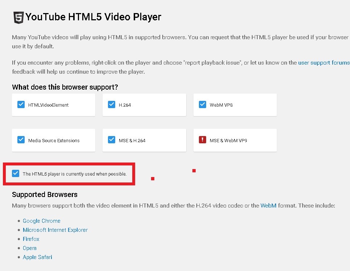
Task: Open the WebM format link
Action: point(268,206)
